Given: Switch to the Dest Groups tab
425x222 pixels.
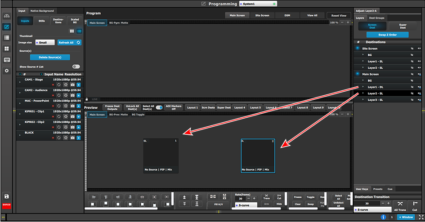Looking at the screenshot, I should pyautogui.click(x=376, y=18).
